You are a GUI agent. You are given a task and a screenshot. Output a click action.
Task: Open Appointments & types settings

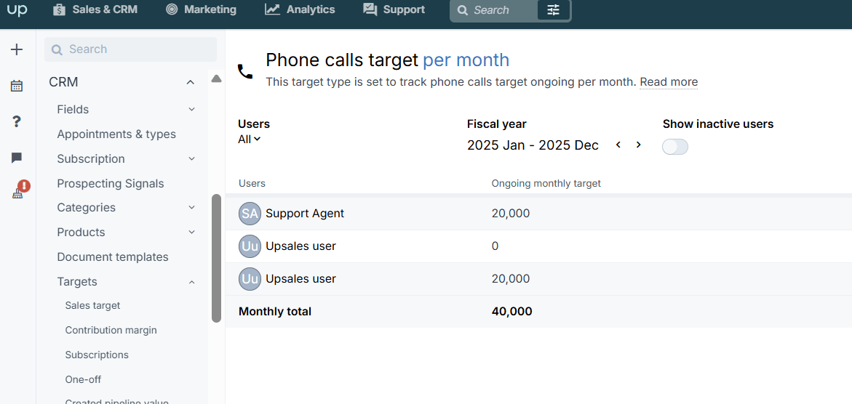[x=116, y=134]
